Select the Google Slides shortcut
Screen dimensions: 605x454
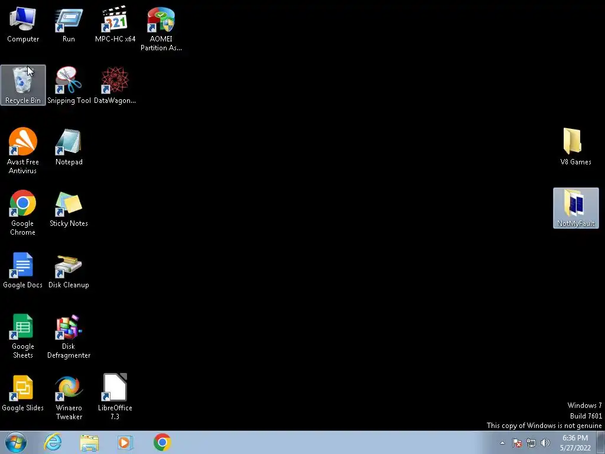click(x=23, y=393)
